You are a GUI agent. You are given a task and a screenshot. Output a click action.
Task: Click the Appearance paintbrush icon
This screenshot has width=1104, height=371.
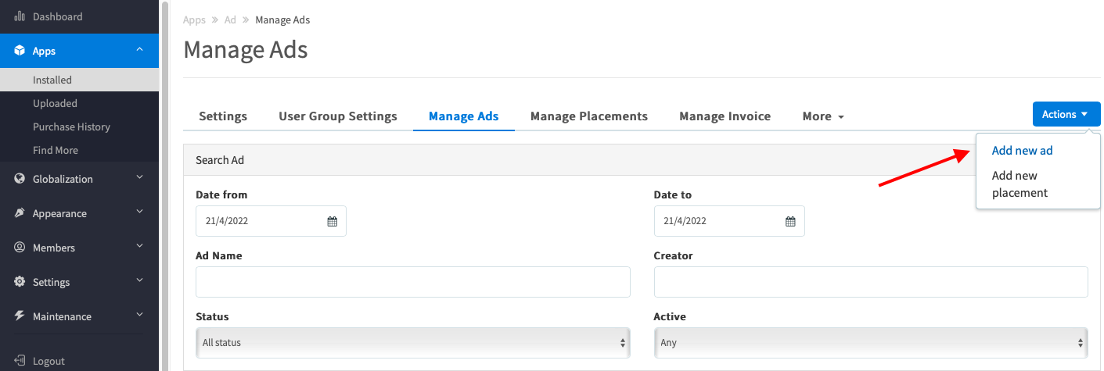[20, 213]
